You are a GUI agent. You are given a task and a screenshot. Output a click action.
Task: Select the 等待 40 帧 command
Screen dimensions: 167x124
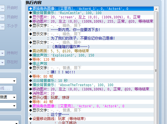pos(91,102)
